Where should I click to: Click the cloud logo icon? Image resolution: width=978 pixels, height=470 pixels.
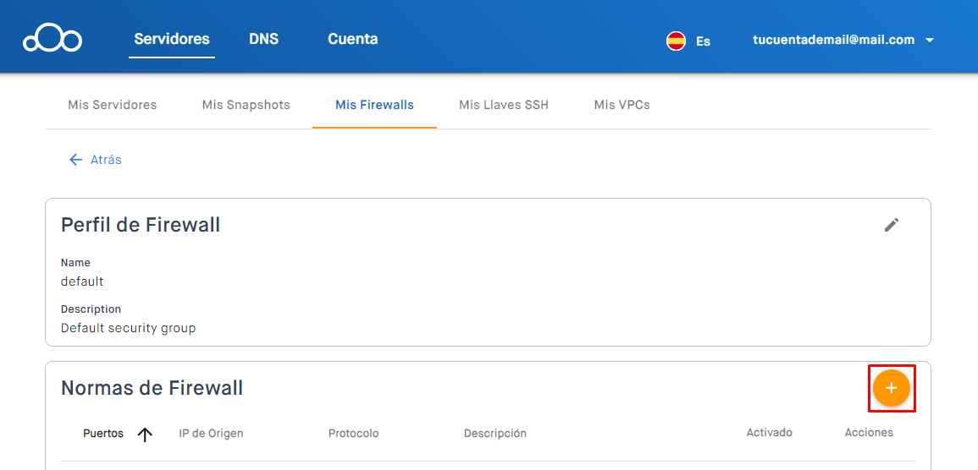point(52,39)
